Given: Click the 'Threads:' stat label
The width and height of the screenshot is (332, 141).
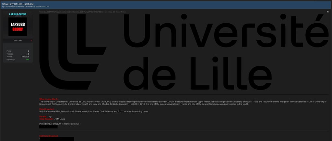Looking at the screenshot, I should [10, 54].
